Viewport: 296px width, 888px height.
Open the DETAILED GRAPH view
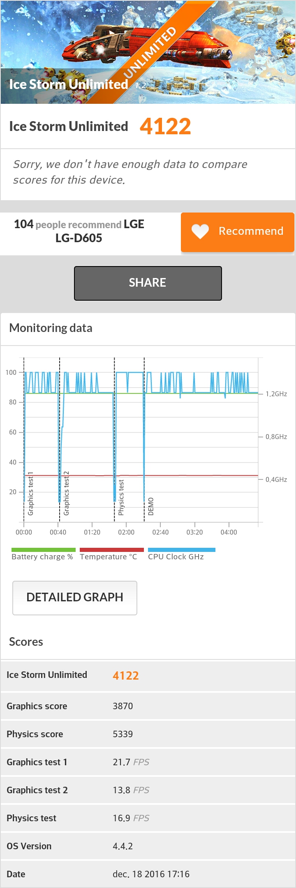(75, 598)
